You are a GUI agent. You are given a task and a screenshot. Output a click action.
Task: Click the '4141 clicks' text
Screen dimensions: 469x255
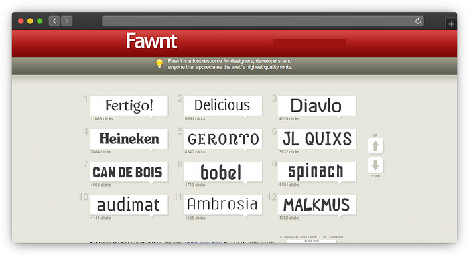point(100,218)
